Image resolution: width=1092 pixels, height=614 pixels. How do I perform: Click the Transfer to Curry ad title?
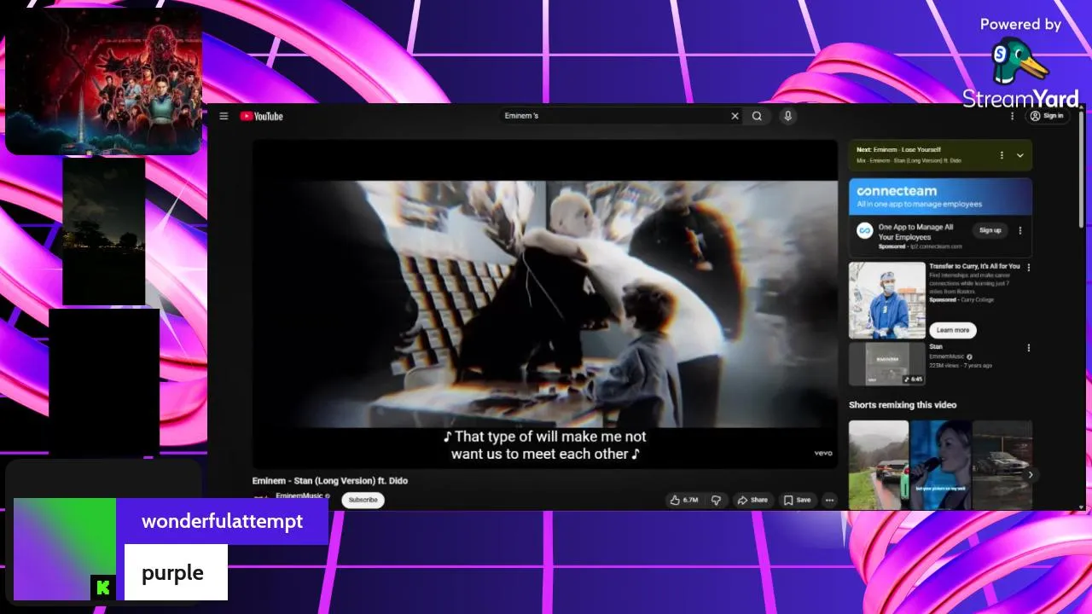click(974, 266)
